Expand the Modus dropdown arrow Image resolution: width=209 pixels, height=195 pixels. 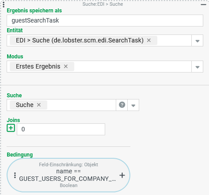click(x=198, y=67)
